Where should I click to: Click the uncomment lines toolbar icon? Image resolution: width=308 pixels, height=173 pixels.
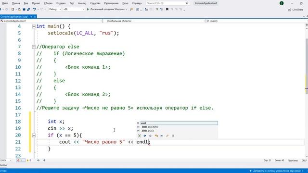coord(161,9)
